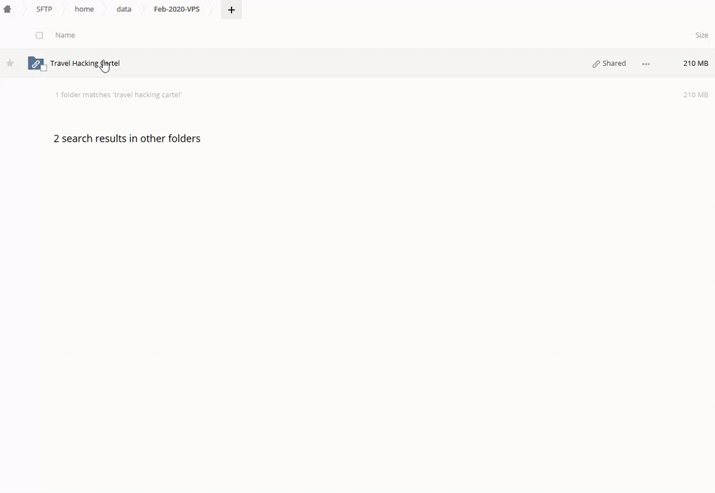Sort files by the Size column
The image size is (715, 493).
click(701, 35)
